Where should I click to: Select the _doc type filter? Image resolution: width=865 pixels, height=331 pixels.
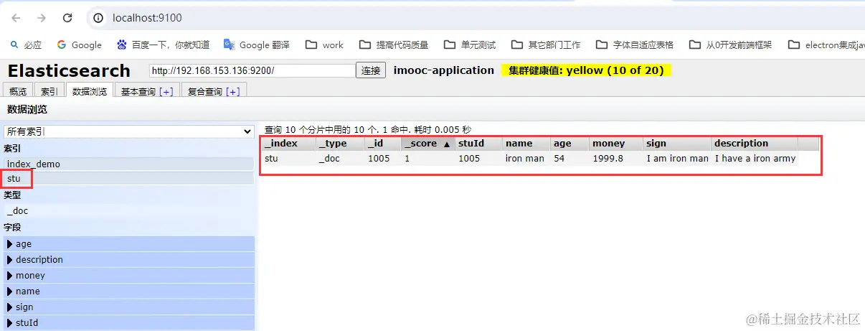click(x=129, y=211)
